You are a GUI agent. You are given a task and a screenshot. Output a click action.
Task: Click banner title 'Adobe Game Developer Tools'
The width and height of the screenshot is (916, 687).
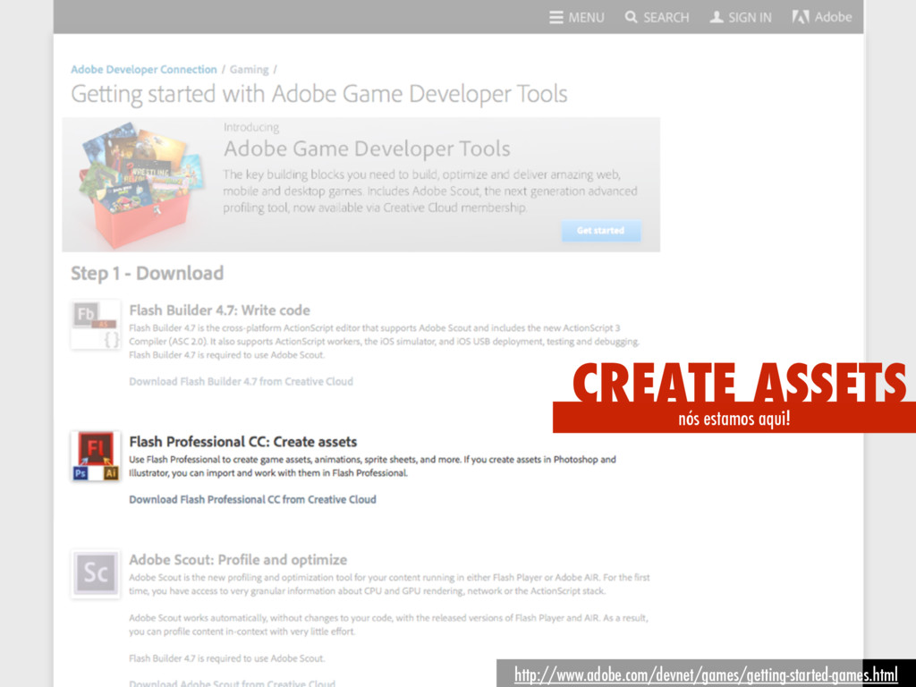(367, 149)
